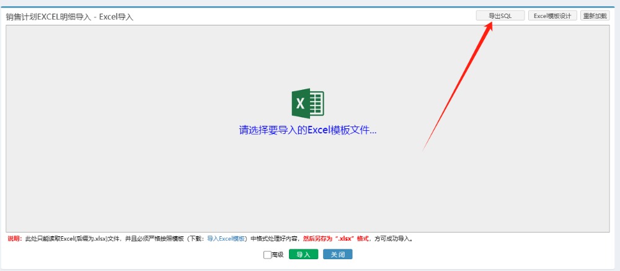Click the red 说明 label
This screenshot has height=271, width=620.
(15, 239)
